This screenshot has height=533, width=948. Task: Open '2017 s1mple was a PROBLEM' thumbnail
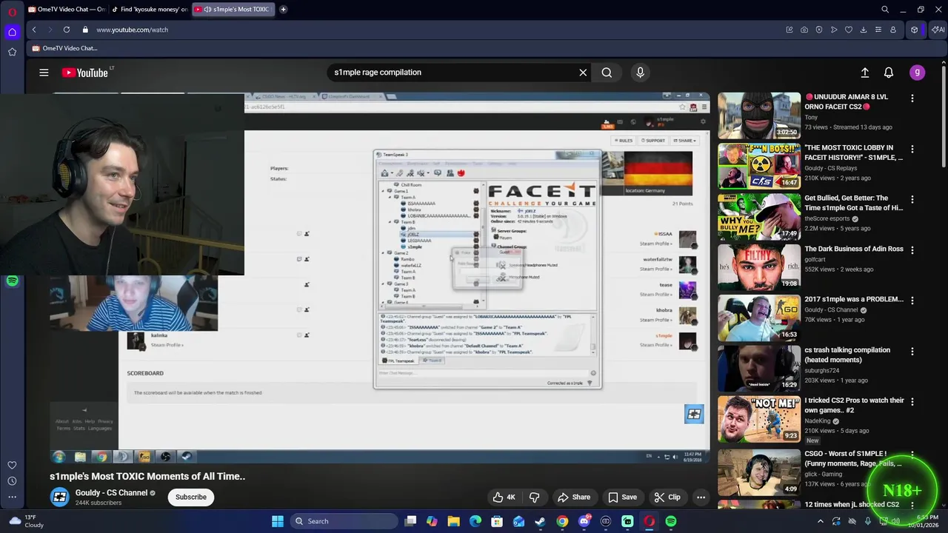click(x=758, y=318)
